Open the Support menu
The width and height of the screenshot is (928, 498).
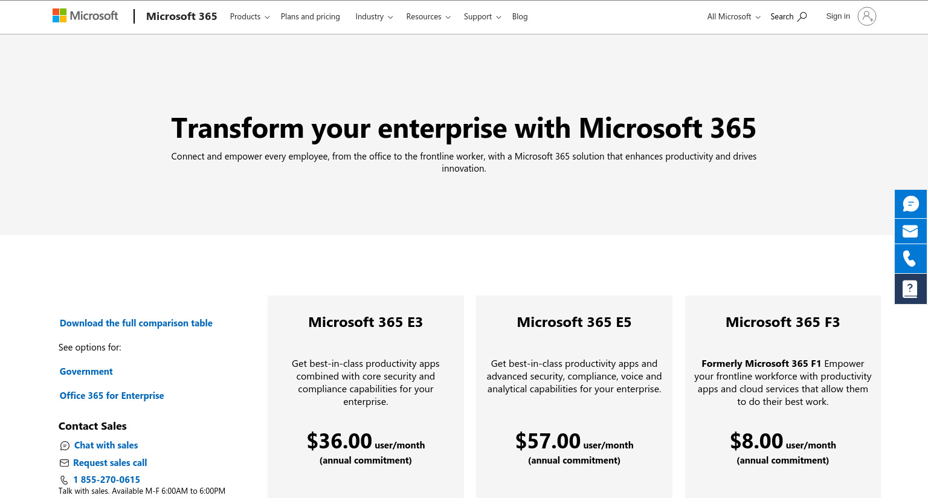click(x=482, y=16)
